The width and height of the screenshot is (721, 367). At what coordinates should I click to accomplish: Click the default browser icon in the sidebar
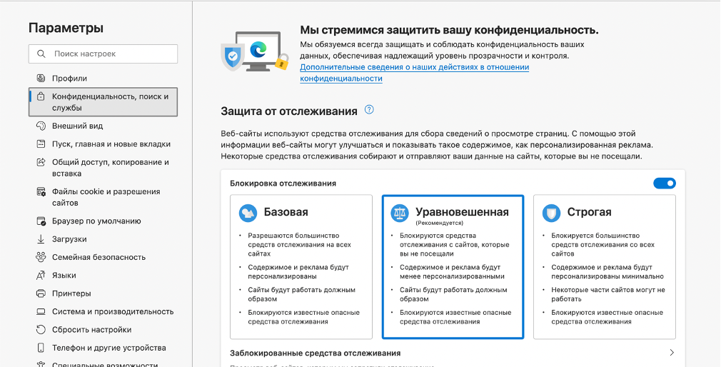click(41, 221)
